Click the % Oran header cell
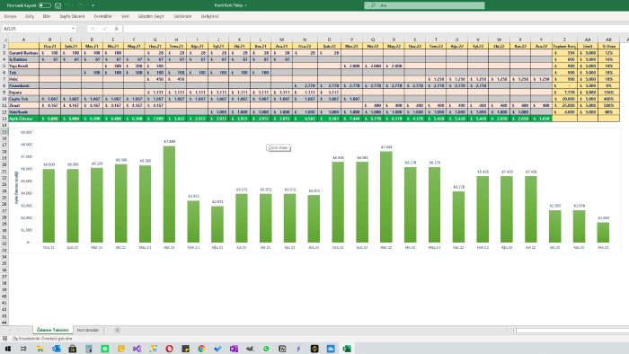This screenshot has height=354, width=629. (x=608, y=46)
